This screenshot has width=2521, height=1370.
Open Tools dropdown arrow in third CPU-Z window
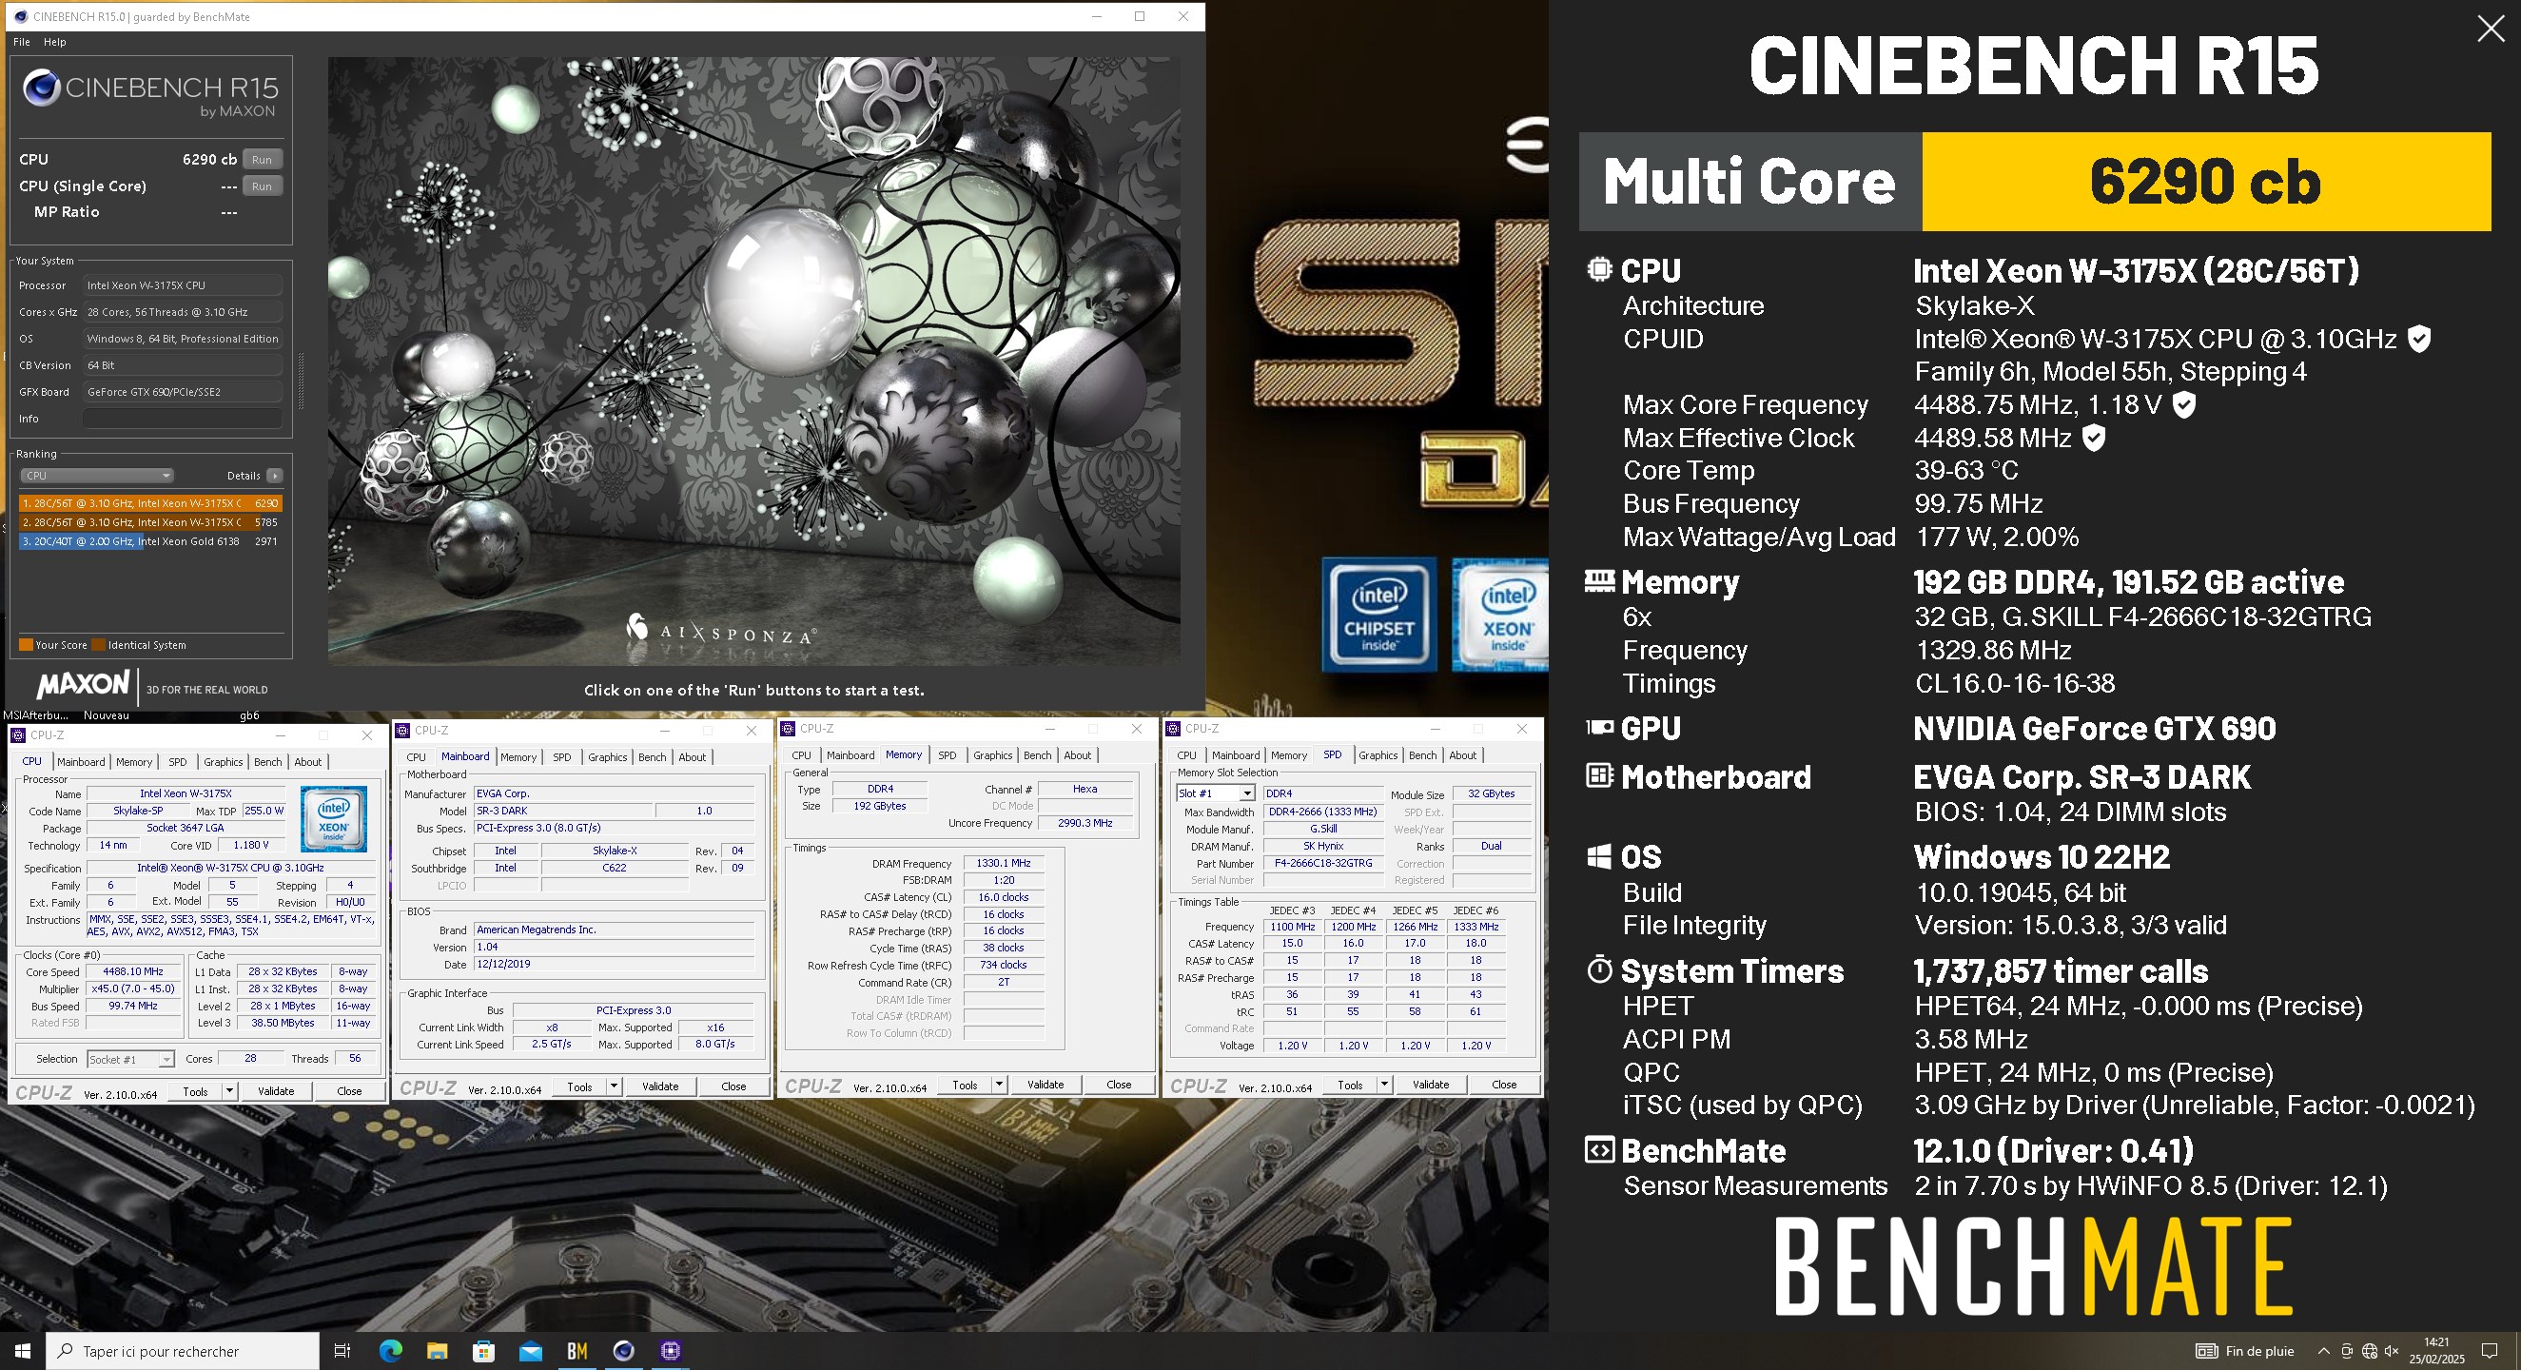click(999, 1085)
